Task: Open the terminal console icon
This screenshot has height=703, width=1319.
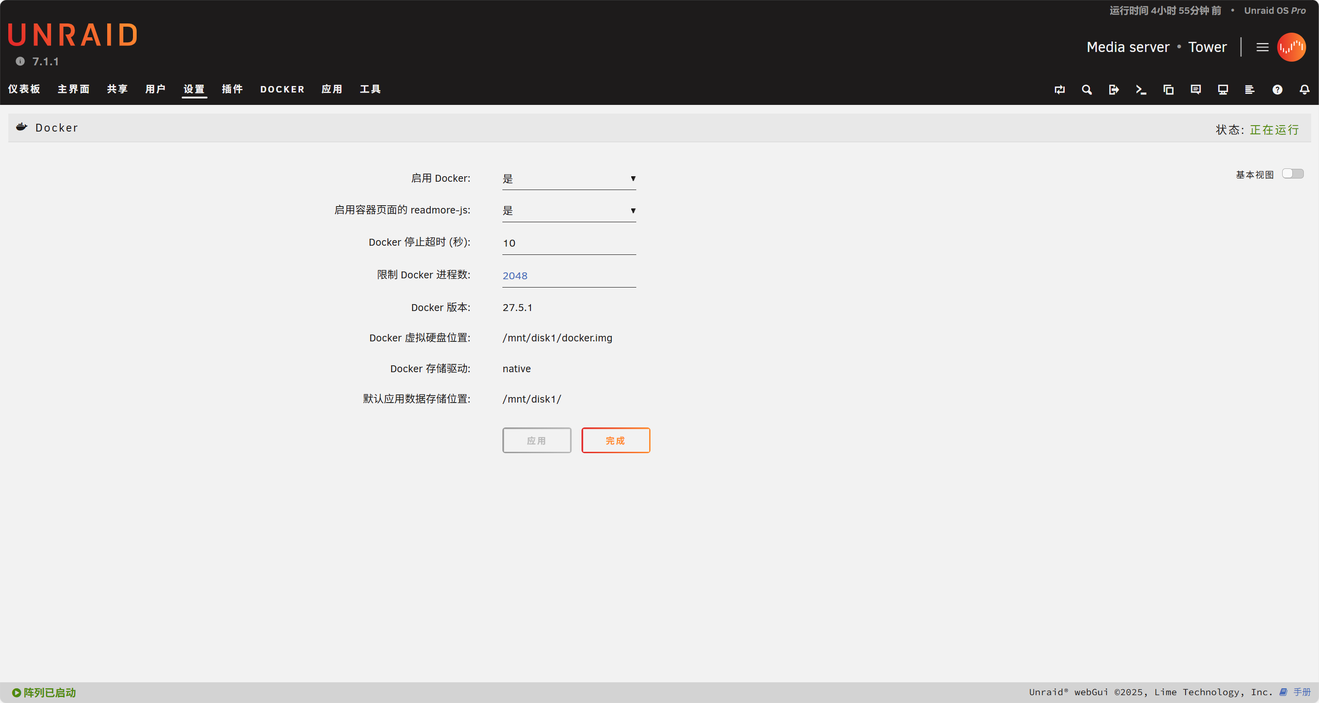Action: click(x=1141, y=90)
